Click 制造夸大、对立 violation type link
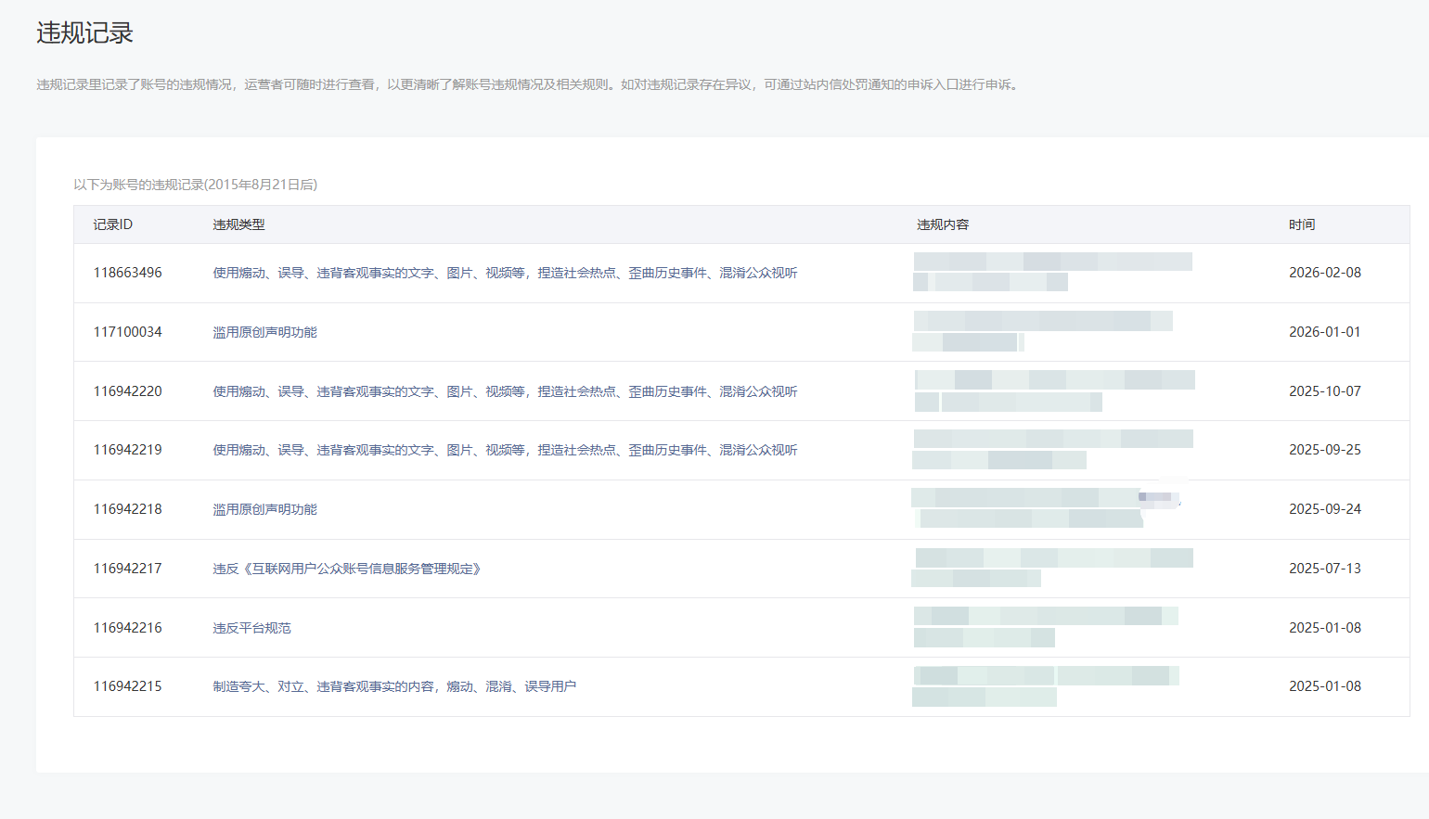The width and height of the screenshot is (1429, 819). click(394, 686)
